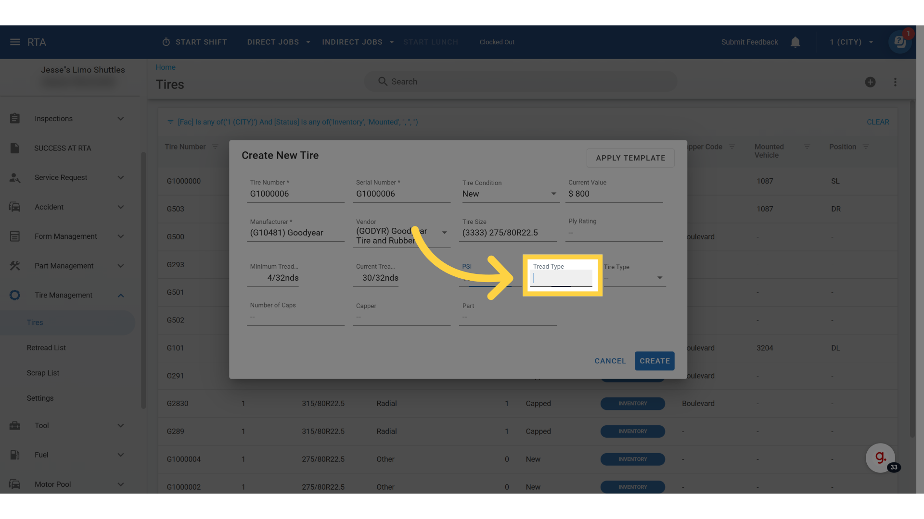924x519 pixels.
Task: Open the Tire Type dropdown
Action: click(x=660, y=278)
